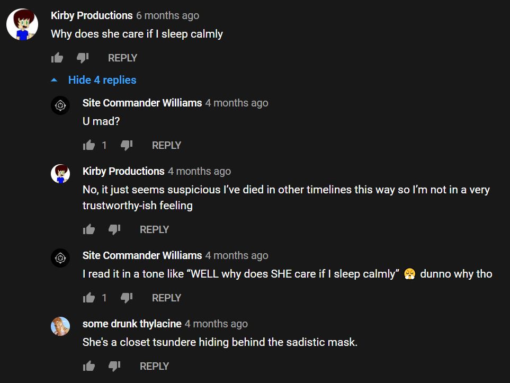Like the "U mad?" reply
510x383 pixels.
89,145
